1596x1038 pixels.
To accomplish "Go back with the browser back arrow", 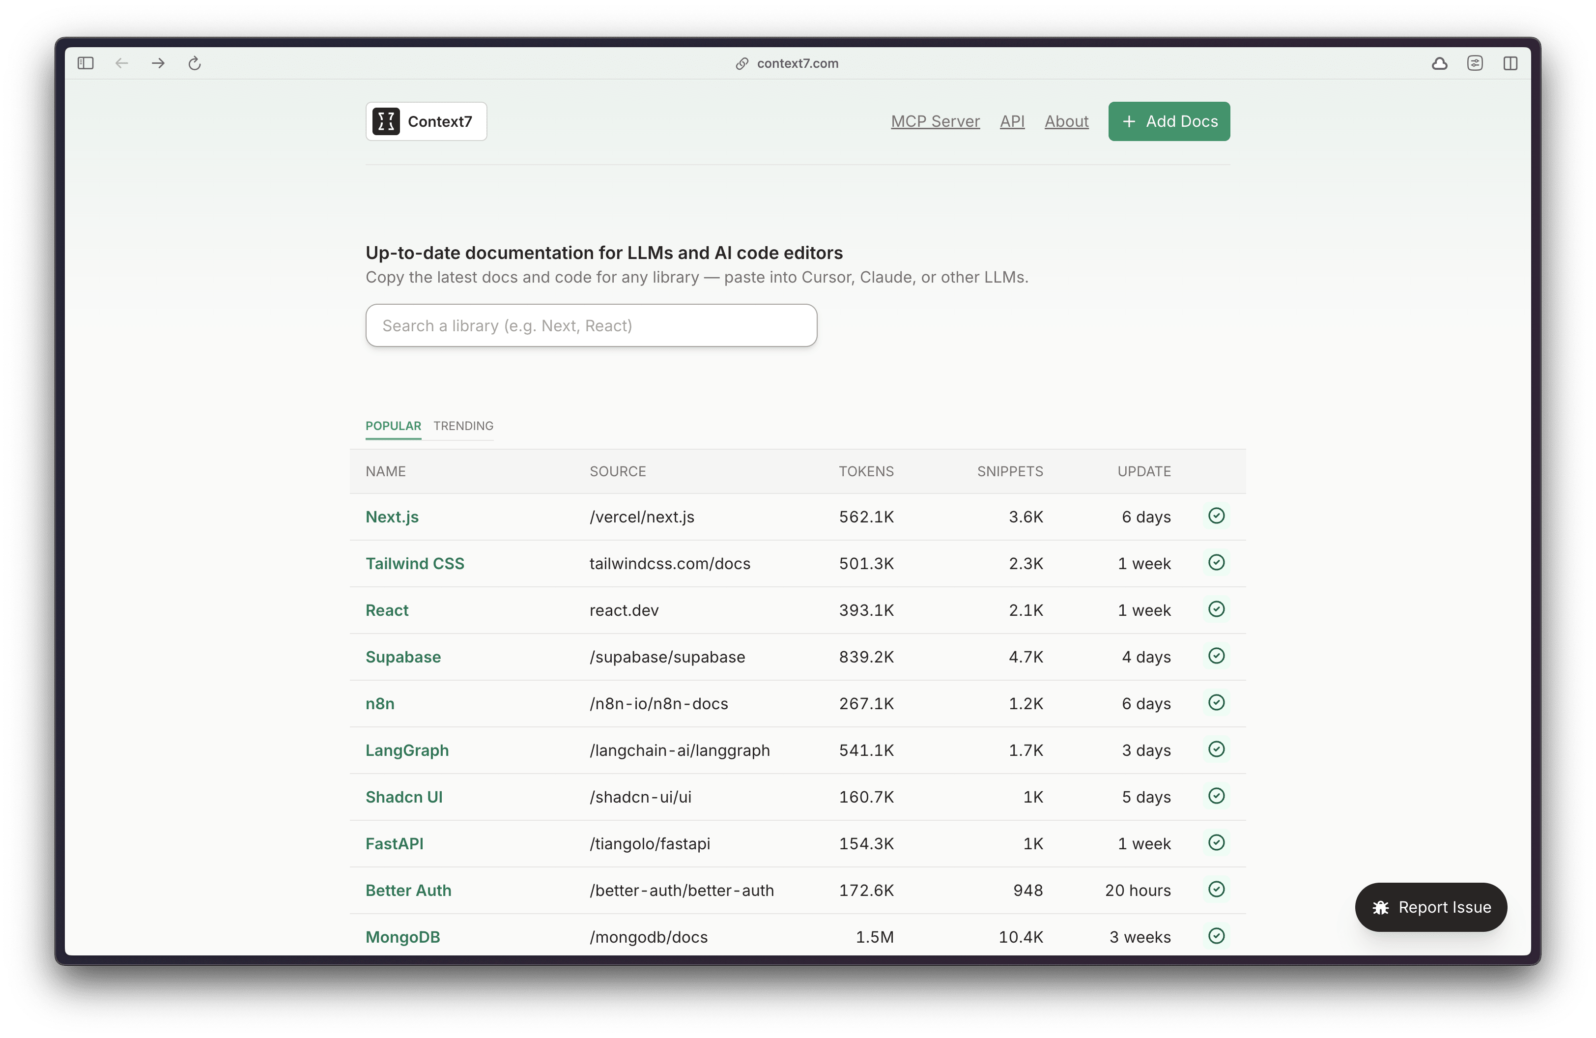I will coord(121,63).
